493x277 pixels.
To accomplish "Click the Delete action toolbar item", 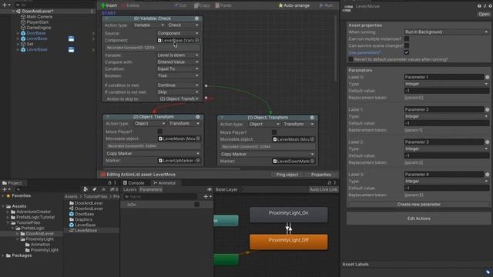I will (130, 5).
